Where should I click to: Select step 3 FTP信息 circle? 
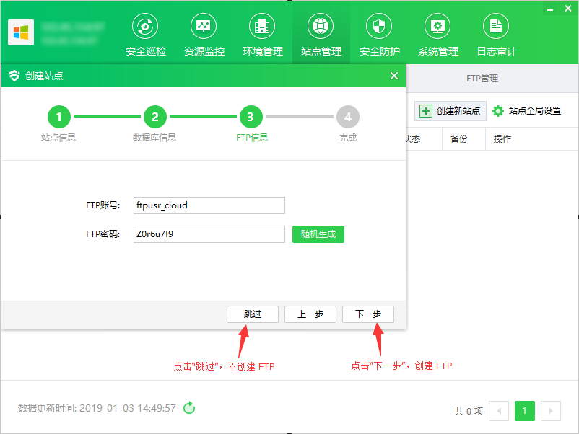251,117
